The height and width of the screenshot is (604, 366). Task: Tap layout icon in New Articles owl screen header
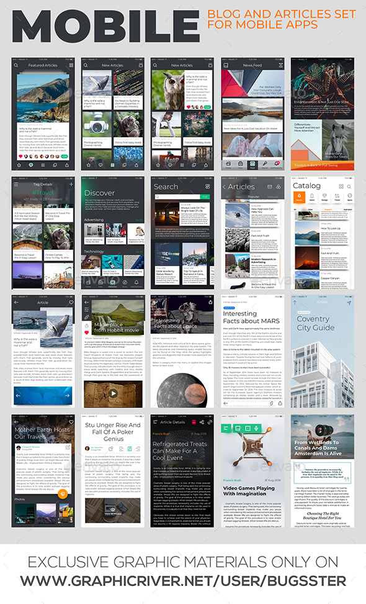210,65
